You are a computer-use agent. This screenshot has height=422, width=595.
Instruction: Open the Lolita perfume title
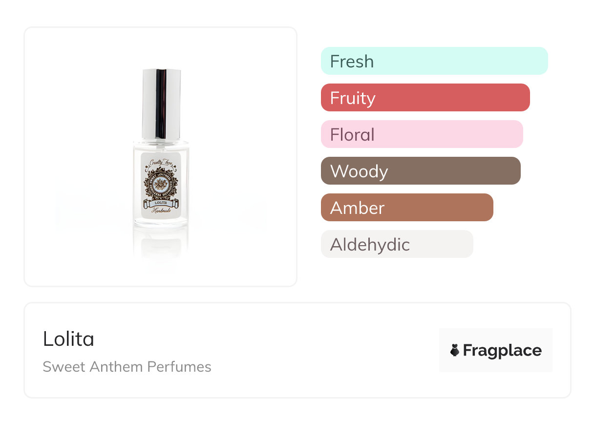[x=68, y=339]
